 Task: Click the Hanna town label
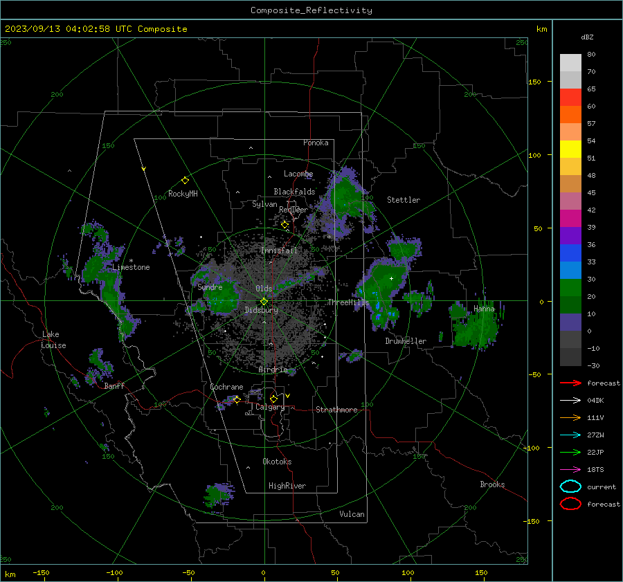tap(484, 309)
